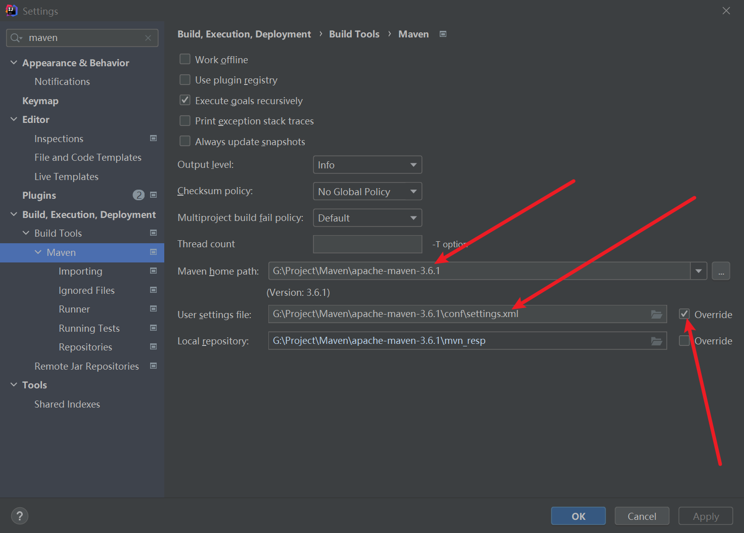744x533 pixels.
Task: Click the IntelliJ IDEA logo icon in title bar
Action: coord(11,11)
